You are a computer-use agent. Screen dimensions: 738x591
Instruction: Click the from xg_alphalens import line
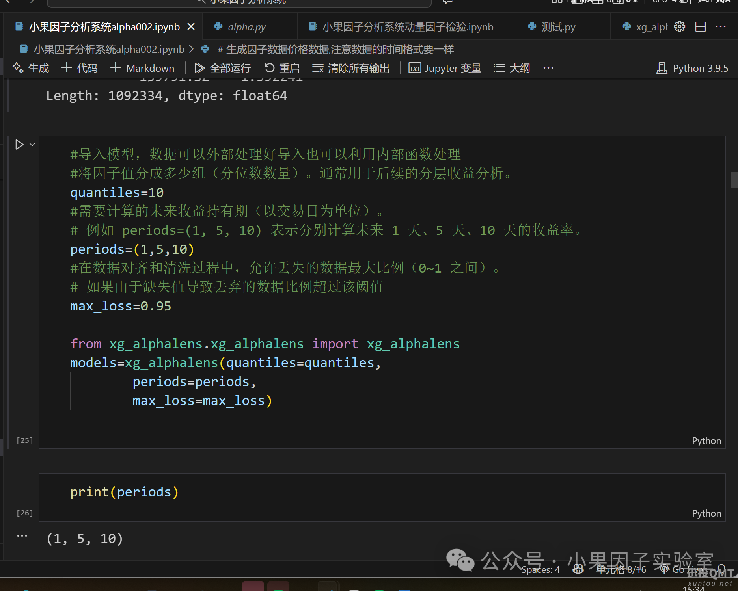(x=265, y=344)
